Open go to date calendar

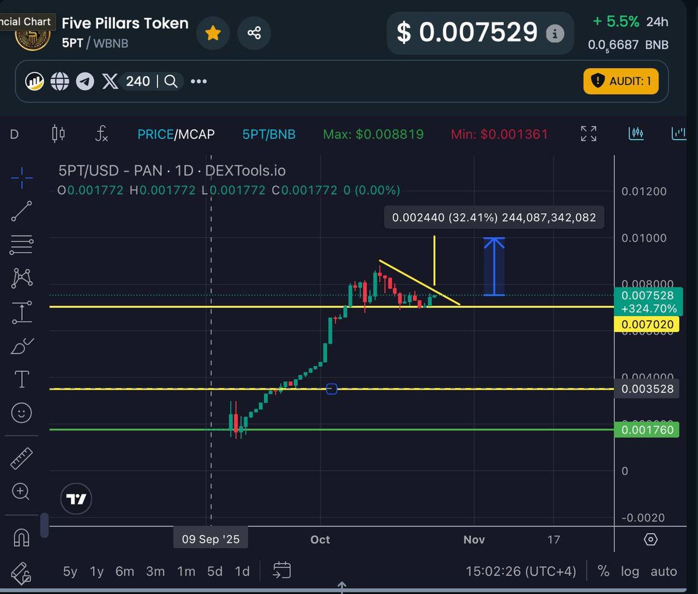pos(282,570)
